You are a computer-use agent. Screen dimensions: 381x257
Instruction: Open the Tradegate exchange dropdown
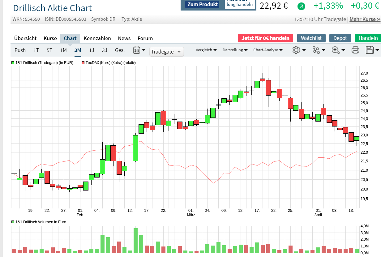pos(167,52)
